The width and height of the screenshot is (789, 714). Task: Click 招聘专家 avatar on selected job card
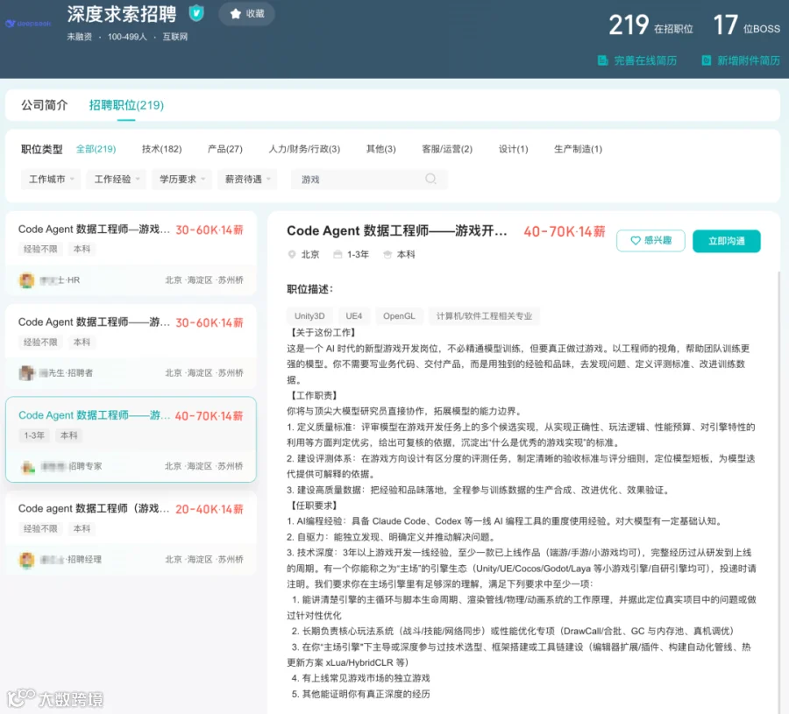coord(28,467)
